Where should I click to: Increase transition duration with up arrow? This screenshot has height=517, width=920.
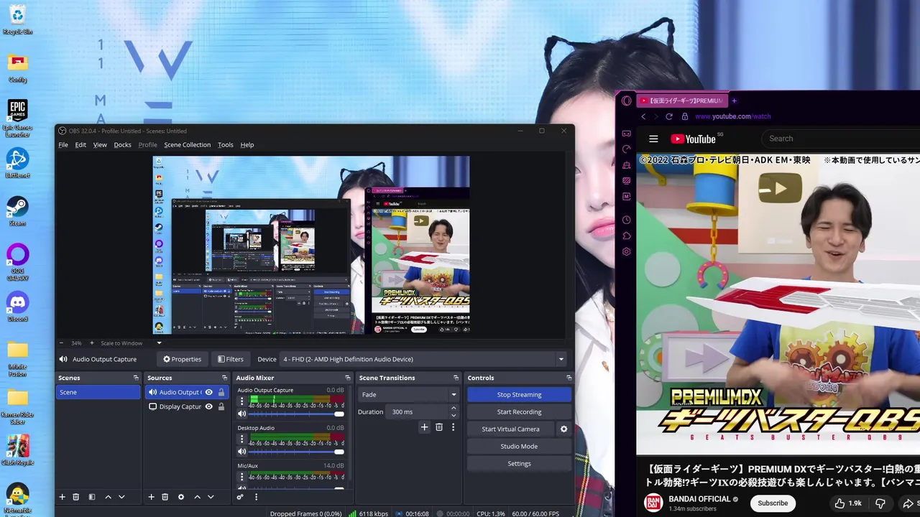454,409
